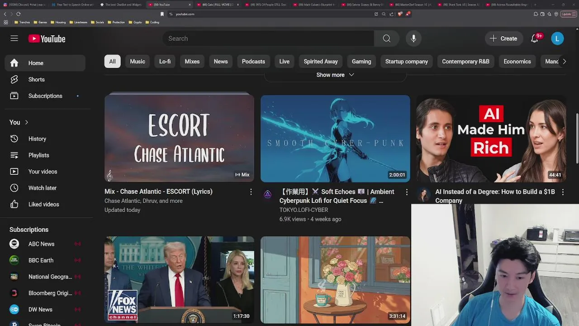Screen dimensions: 579x326
Task: Select the Spirited Away filter chip
Action: pyautogui.click(x=321, y=61)
